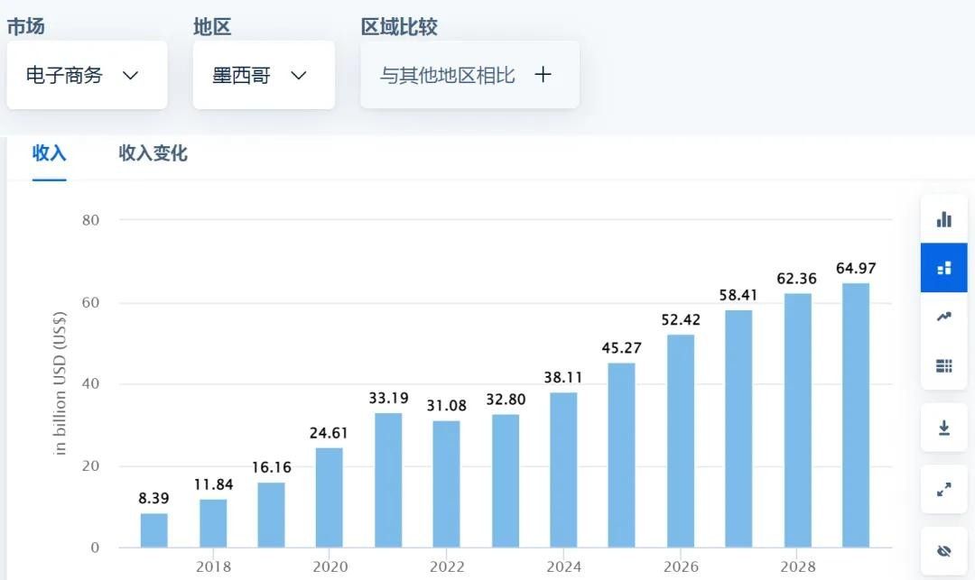Screen dimensions: 975x580
Task: Click the 64.97 value label
Action: tap(856, 267)
